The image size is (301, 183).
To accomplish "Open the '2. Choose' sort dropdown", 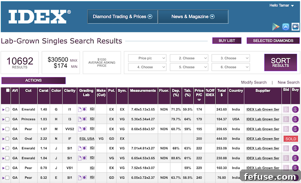I will point(189,58).
